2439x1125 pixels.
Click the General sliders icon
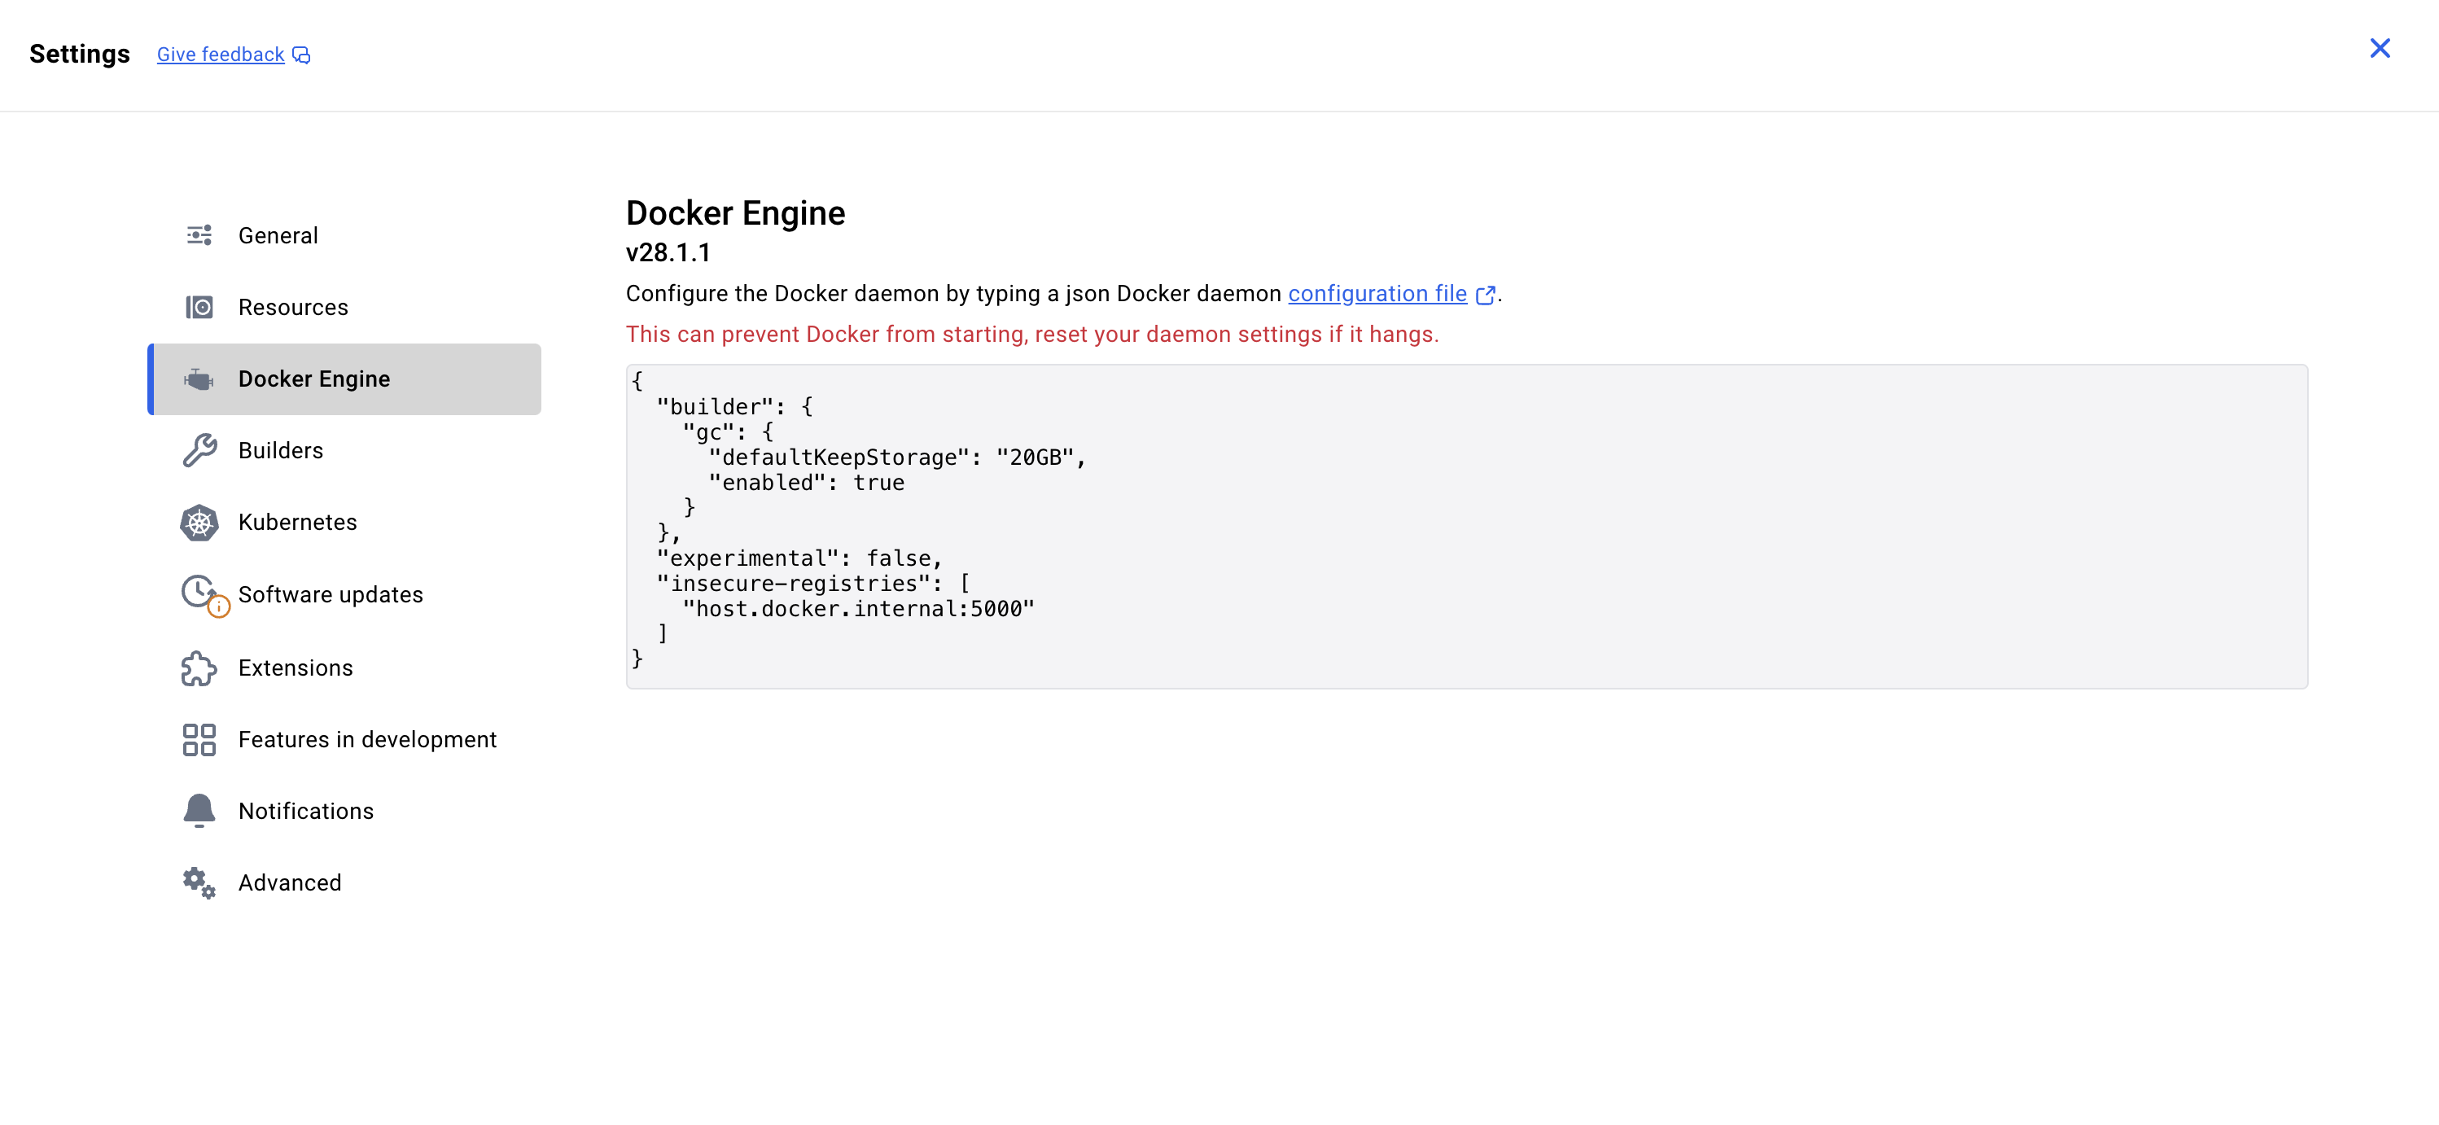click(x=199, y=234)
